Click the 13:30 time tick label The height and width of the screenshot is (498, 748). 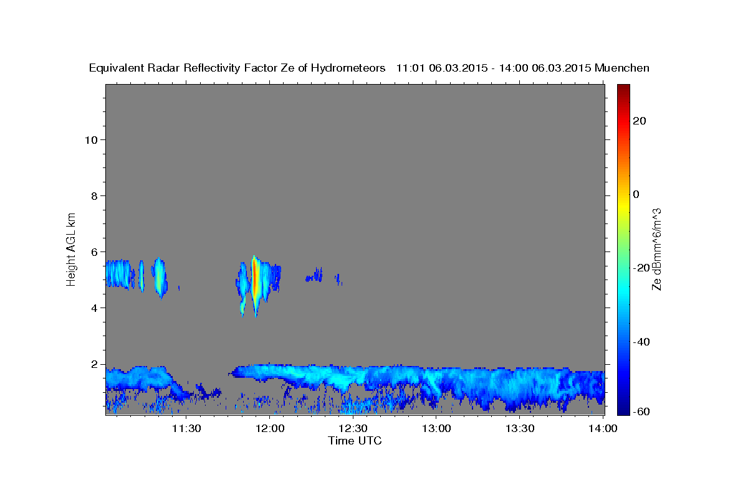520,428
